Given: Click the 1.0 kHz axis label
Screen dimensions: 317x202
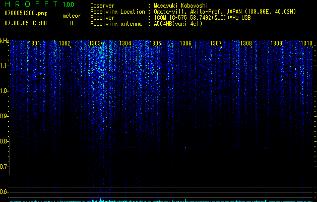Looking at the screenshot, I should coord(4,91).
